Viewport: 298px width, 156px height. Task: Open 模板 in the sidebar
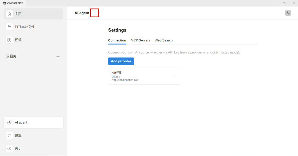coord(33,40)
